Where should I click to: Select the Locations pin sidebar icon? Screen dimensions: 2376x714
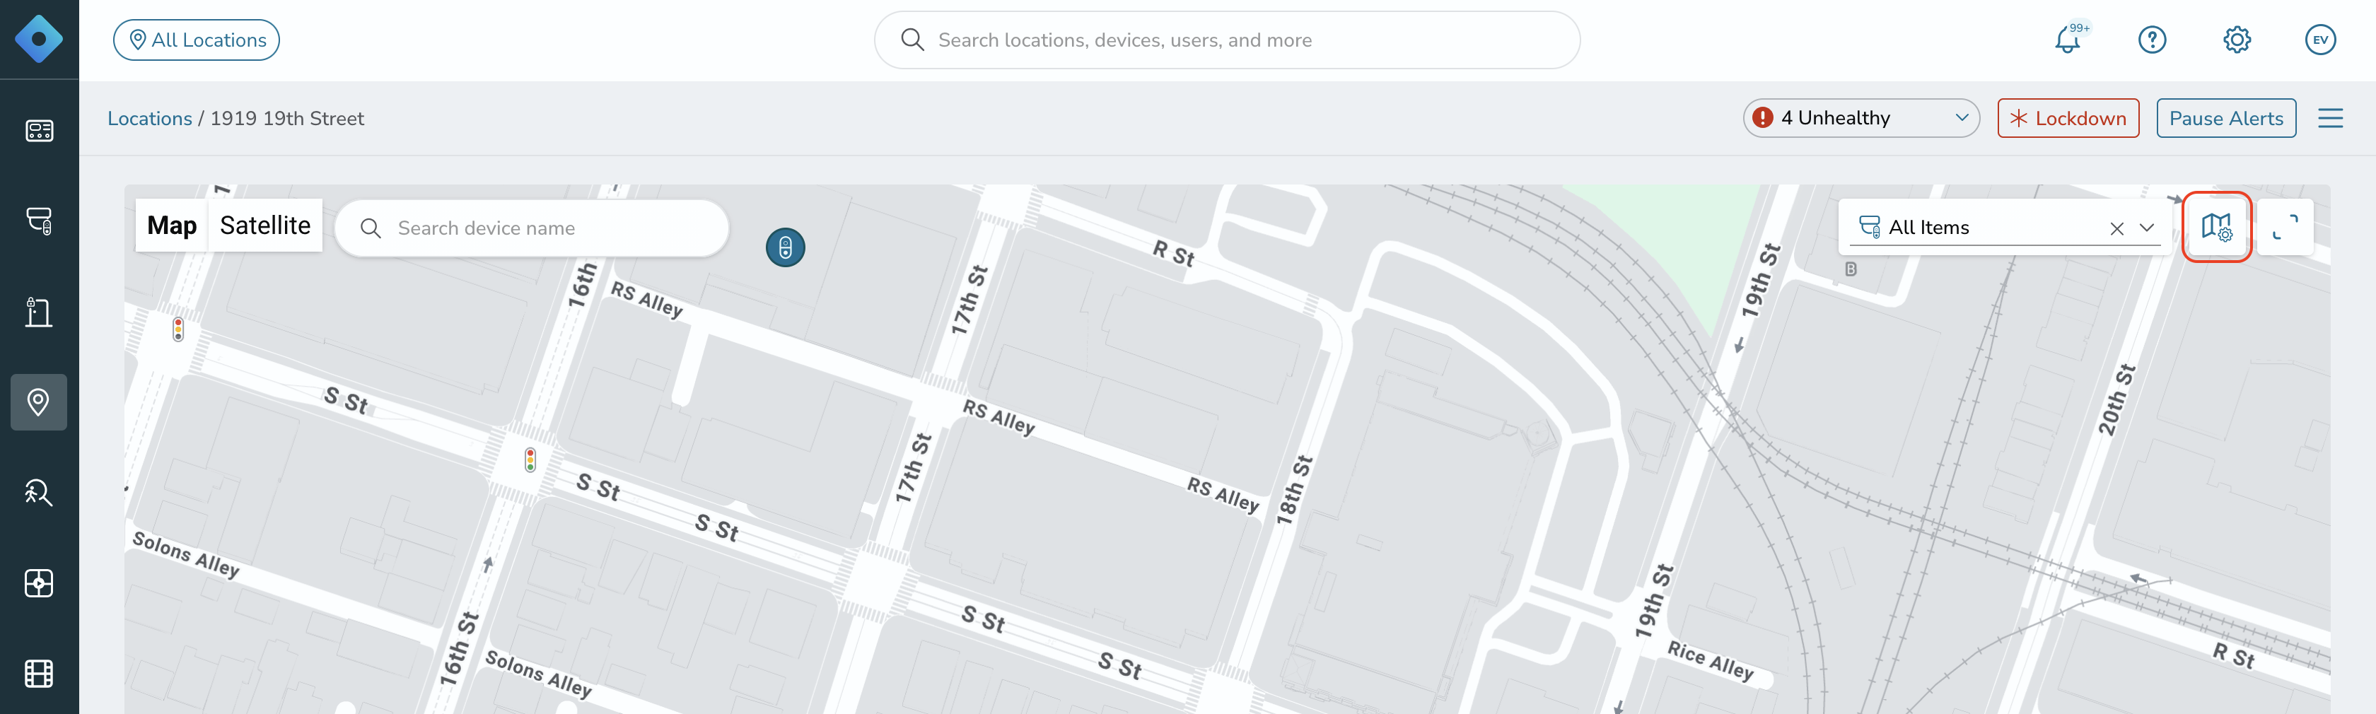coord(39,402)
